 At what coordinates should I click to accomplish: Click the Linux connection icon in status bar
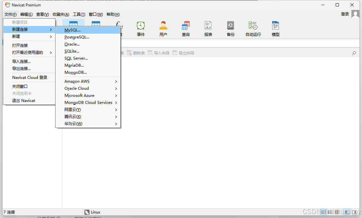pyautogui.click(x=87, y=212)
